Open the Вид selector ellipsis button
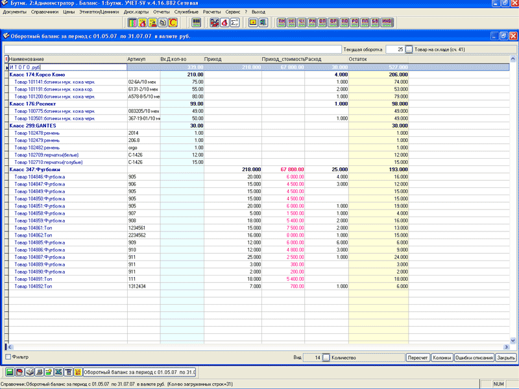Image resolution: width=519 pixels, height=389 pixels. [x=326, y=357]
